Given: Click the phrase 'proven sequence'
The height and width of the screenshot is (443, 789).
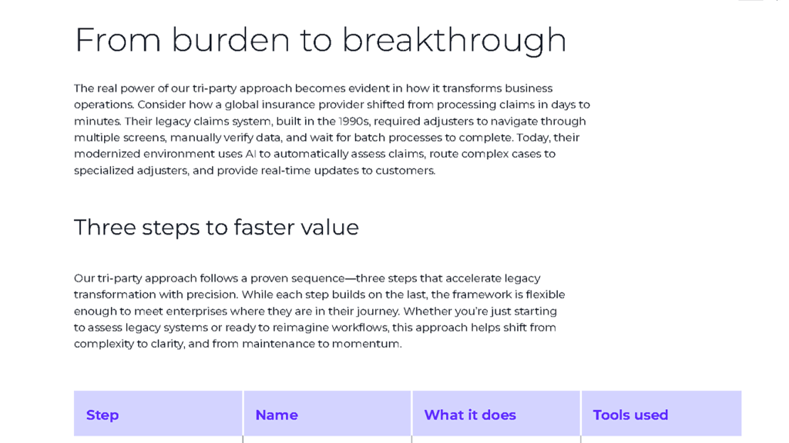Looking at the screenshot, I should (297, 278).
